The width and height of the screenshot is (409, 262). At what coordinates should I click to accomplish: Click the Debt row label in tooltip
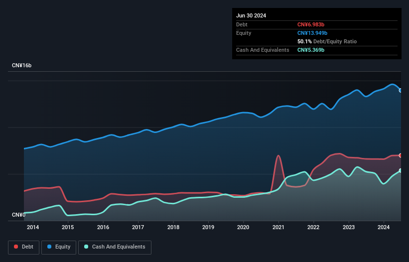242,24
